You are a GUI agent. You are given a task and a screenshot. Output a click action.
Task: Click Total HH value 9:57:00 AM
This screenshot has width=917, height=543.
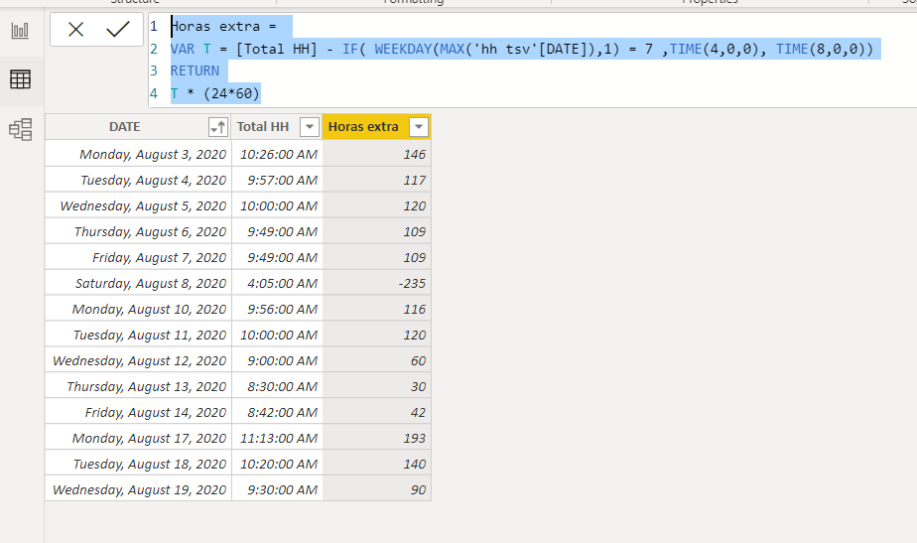(x=277, y=180)
